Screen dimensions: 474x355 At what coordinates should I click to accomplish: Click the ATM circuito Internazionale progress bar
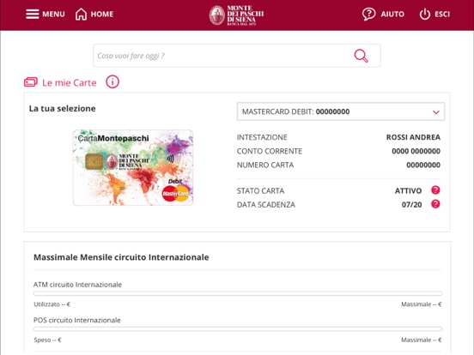(x=238, y=293)
